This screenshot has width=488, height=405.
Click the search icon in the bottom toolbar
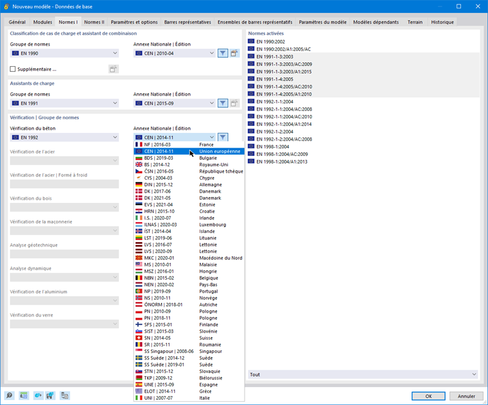10,395
